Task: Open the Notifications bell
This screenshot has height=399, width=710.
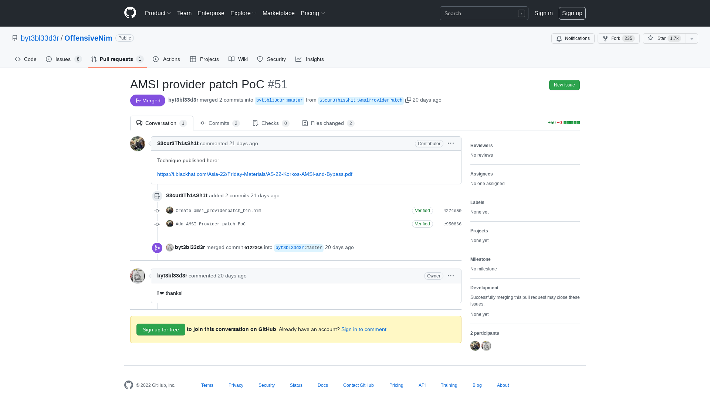Action: [559, 38]
